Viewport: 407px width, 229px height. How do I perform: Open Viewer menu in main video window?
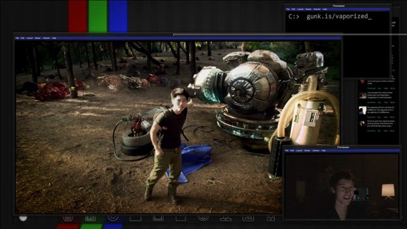coord(38,38)
